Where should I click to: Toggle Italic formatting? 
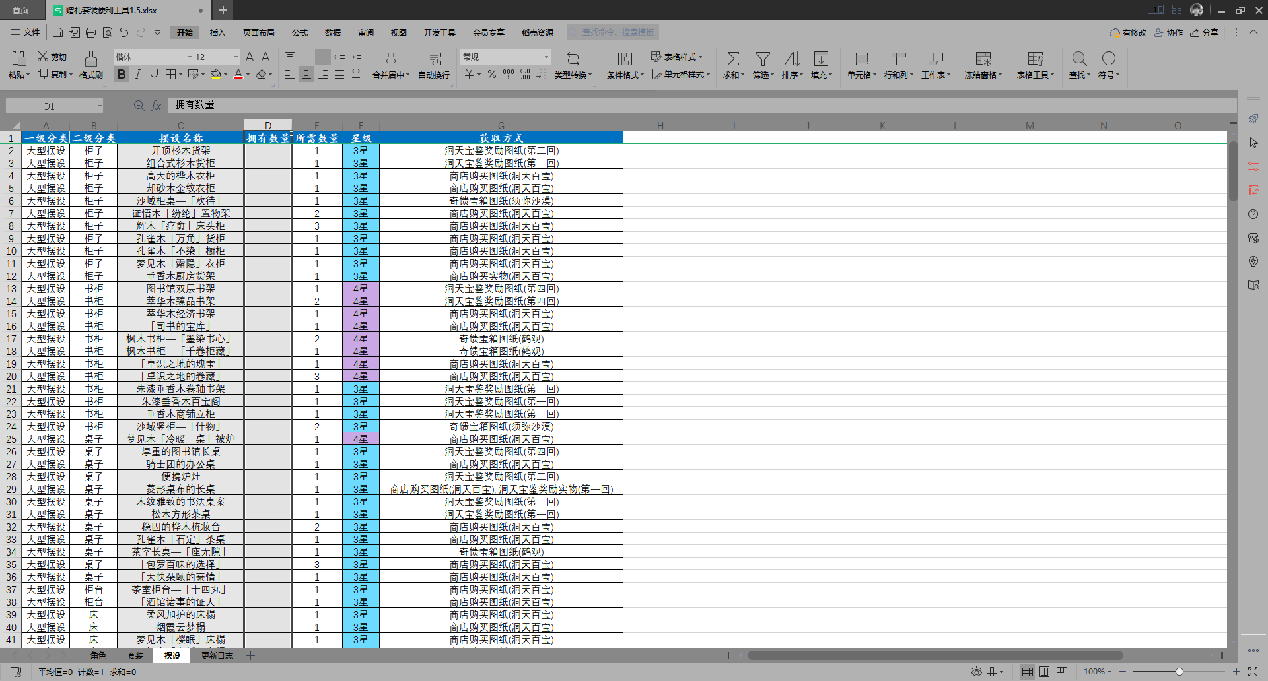(x=138, y=75)
